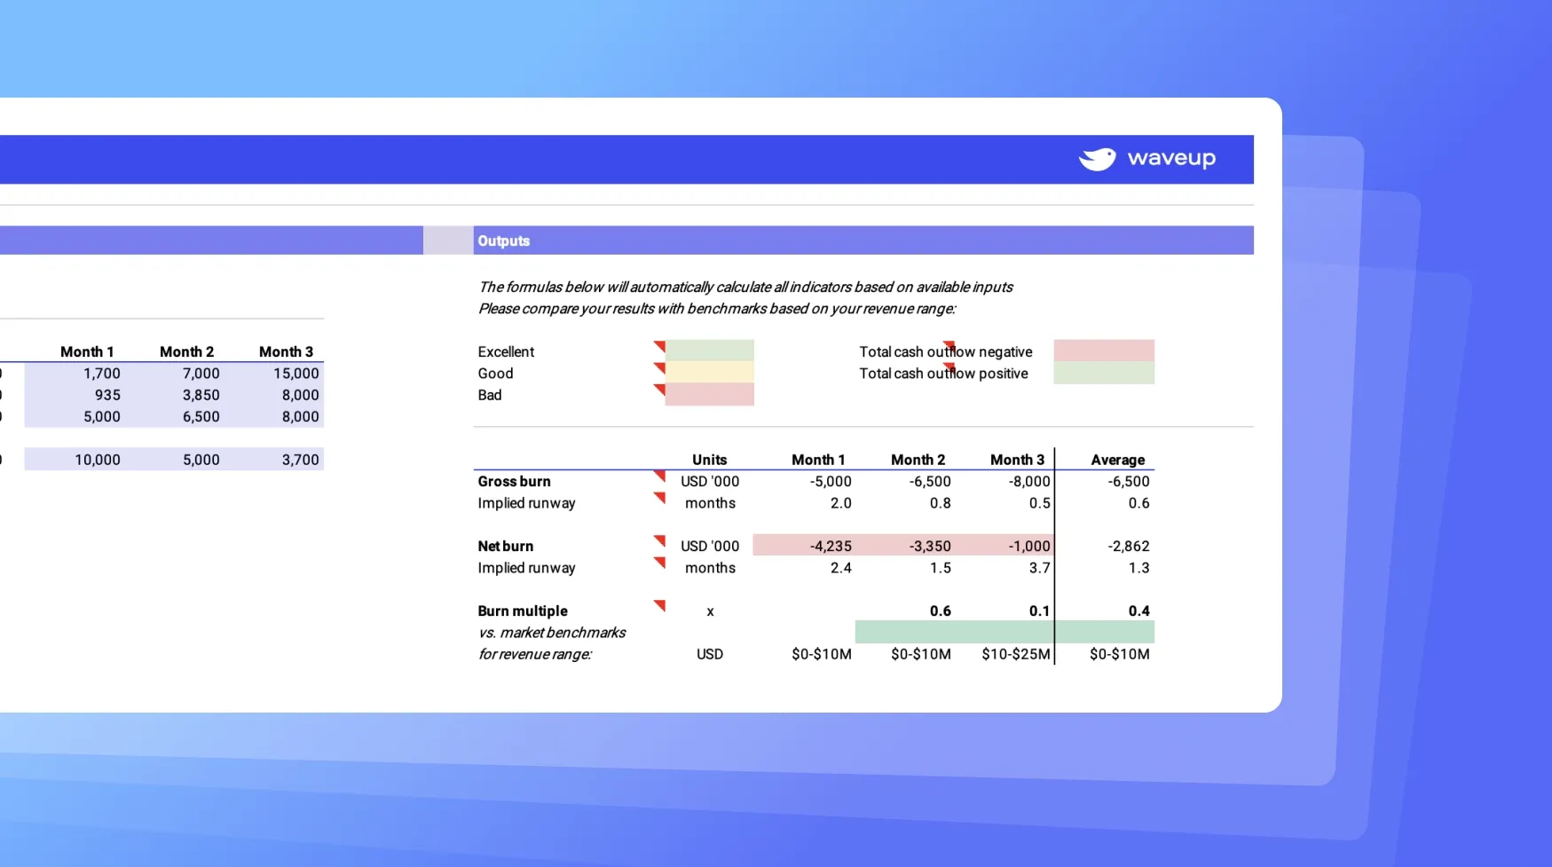Click red comment marker beside Good
Screen dimensions: 1552x867
pos(659,367)
